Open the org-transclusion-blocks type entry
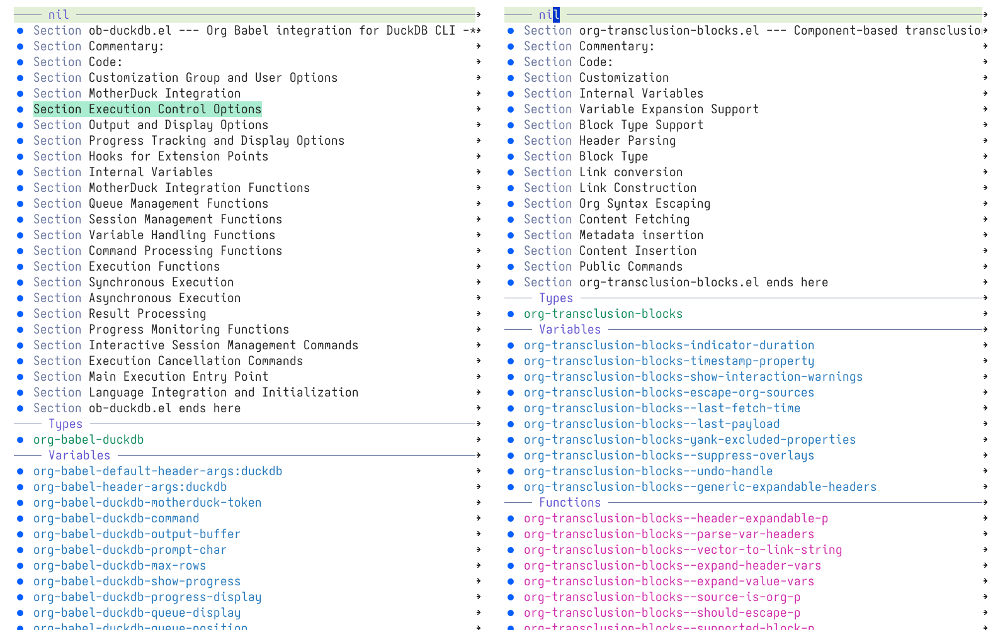This screenshot has height=630, width=993. tap(603, 313)
